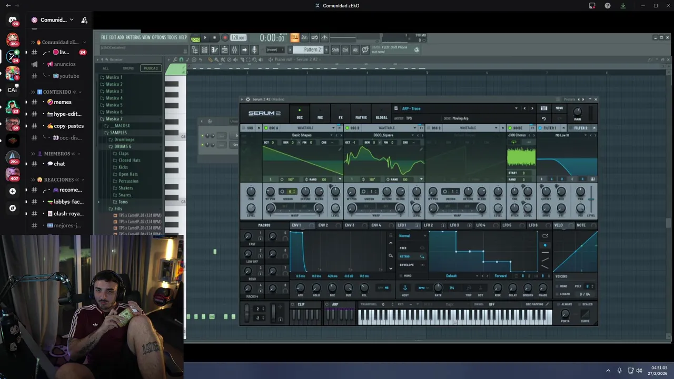Click taskbar microphone icon
Viewport: 674px width, 379px height.
point(619,371)
